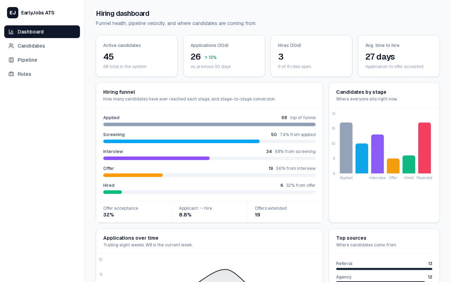This screenshot has height=282, width=451.
Task: Click the "top of funnel" label
Action: click(x=303, y=118)
